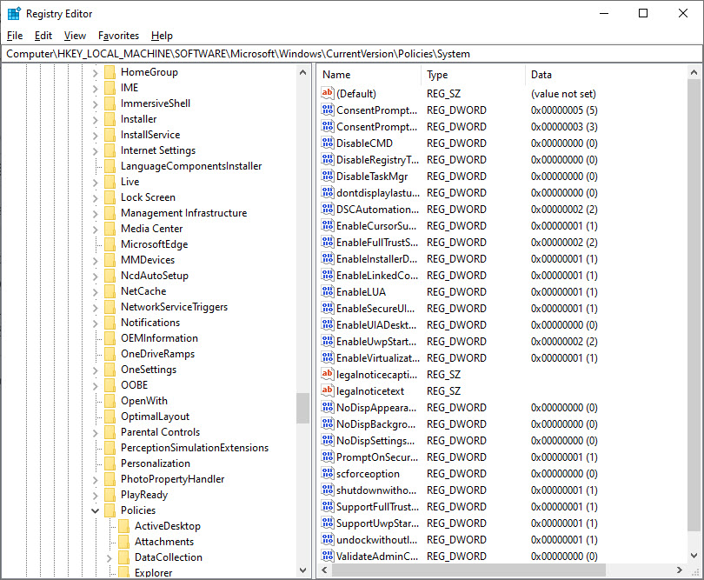
Task: Click the Personalization folder icon
Action: click(x=110, y=463)
